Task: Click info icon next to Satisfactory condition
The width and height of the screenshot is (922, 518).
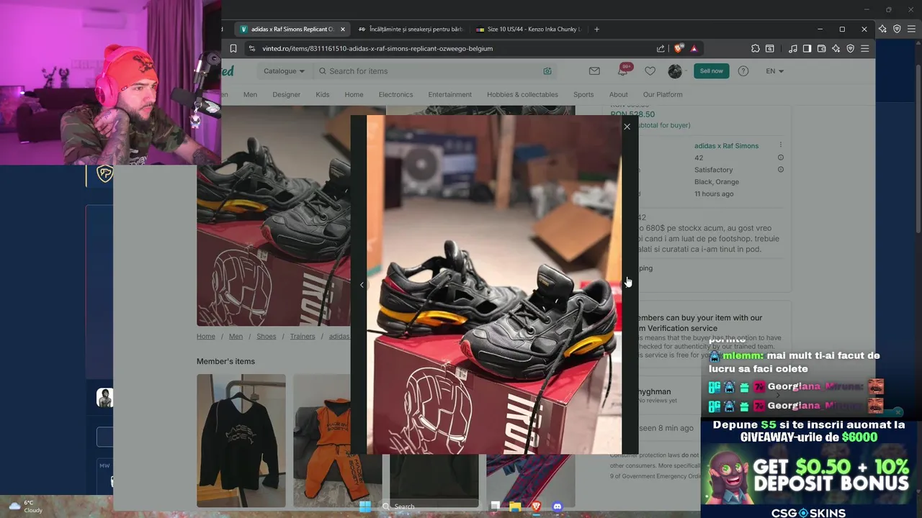Action: click(780, 170)
